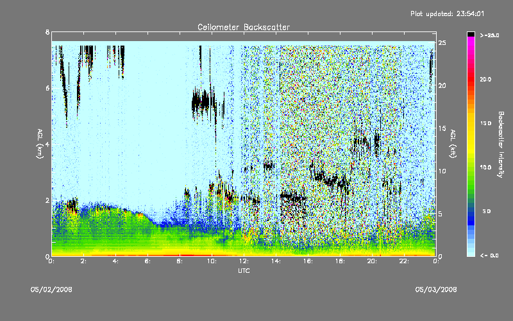Click the right kft axis tick '10'
Image resolution: width=513 pixels, height=321 pixels.
point(442,171)
